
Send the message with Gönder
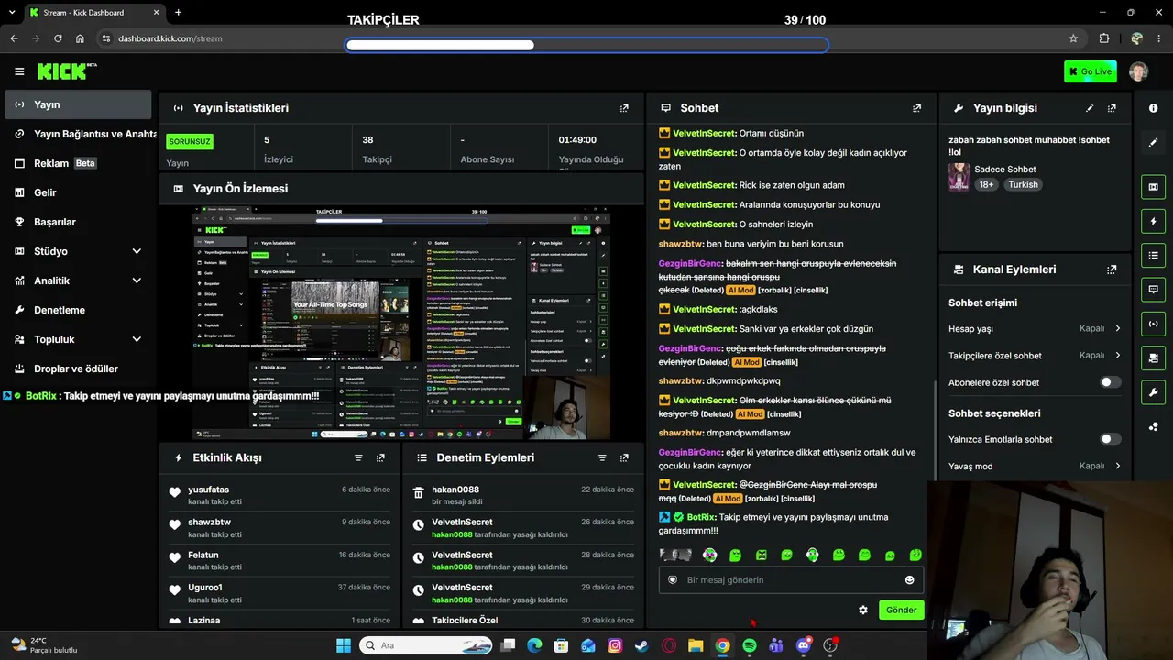[901, 610]
